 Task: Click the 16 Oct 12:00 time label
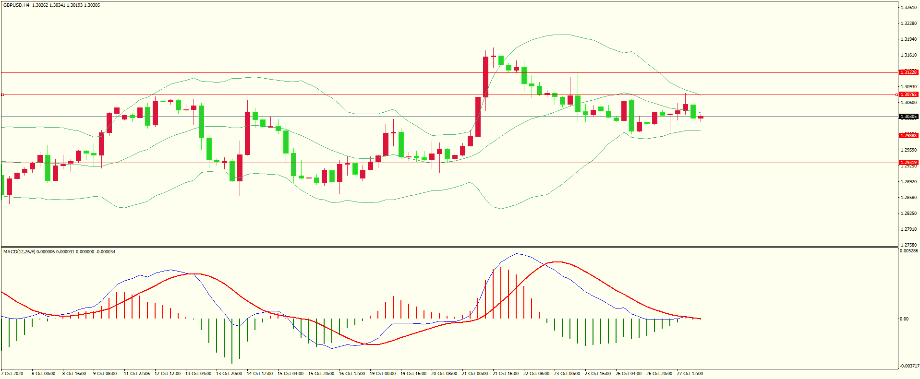[x=352, y=374]
